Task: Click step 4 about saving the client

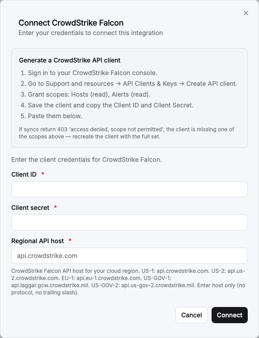Action: coord(107,105)
